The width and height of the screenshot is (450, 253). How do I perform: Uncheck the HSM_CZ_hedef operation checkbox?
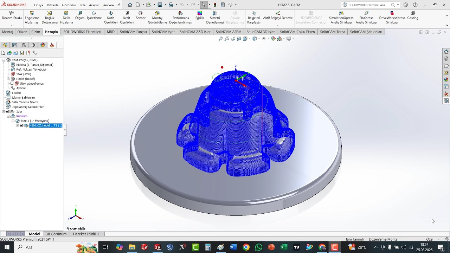point(21,125)
